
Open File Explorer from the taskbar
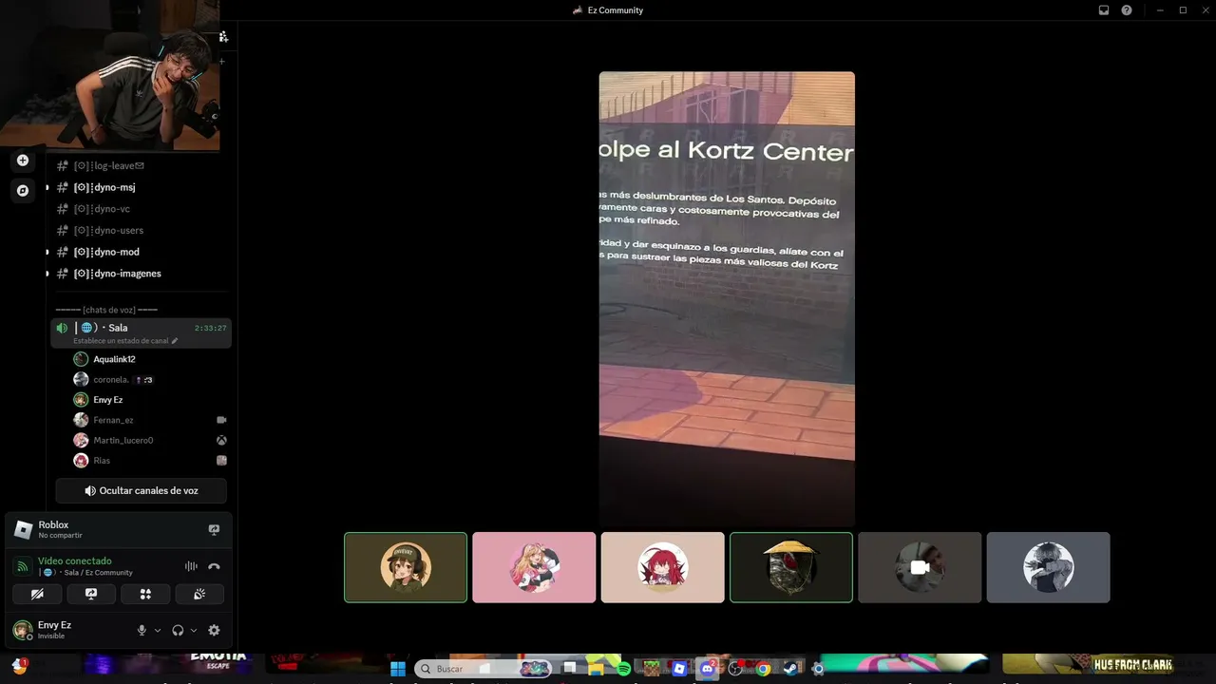click(596, 669)
